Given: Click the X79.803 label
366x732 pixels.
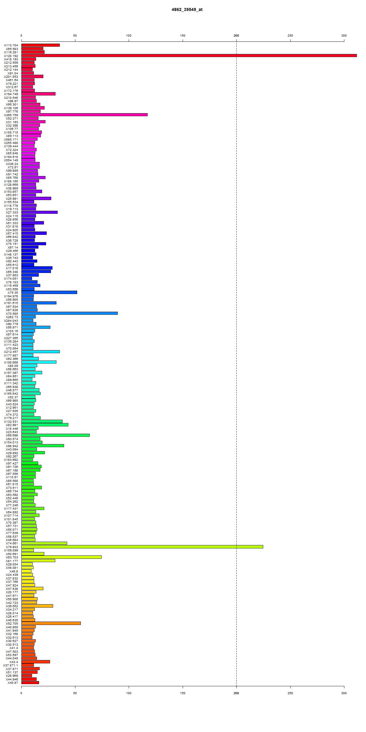Looking at the screenshot, I should [12, 547].
